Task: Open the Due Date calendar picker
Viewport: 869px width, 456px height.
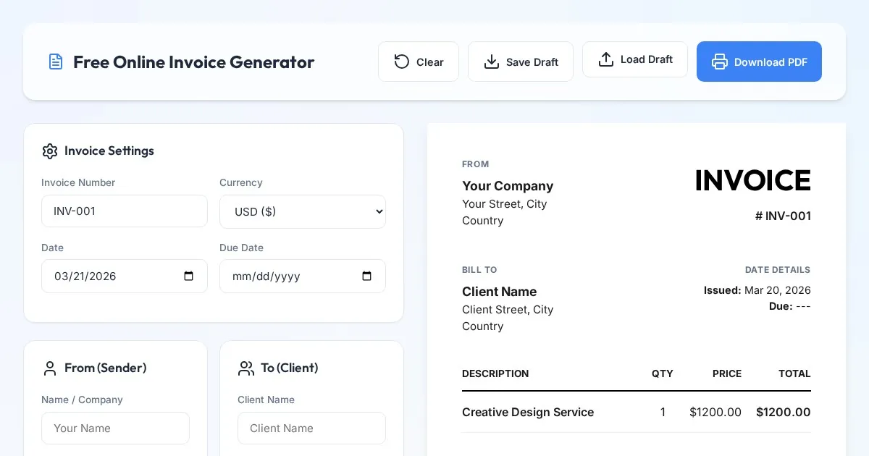Action: click(x=366, y=276)
